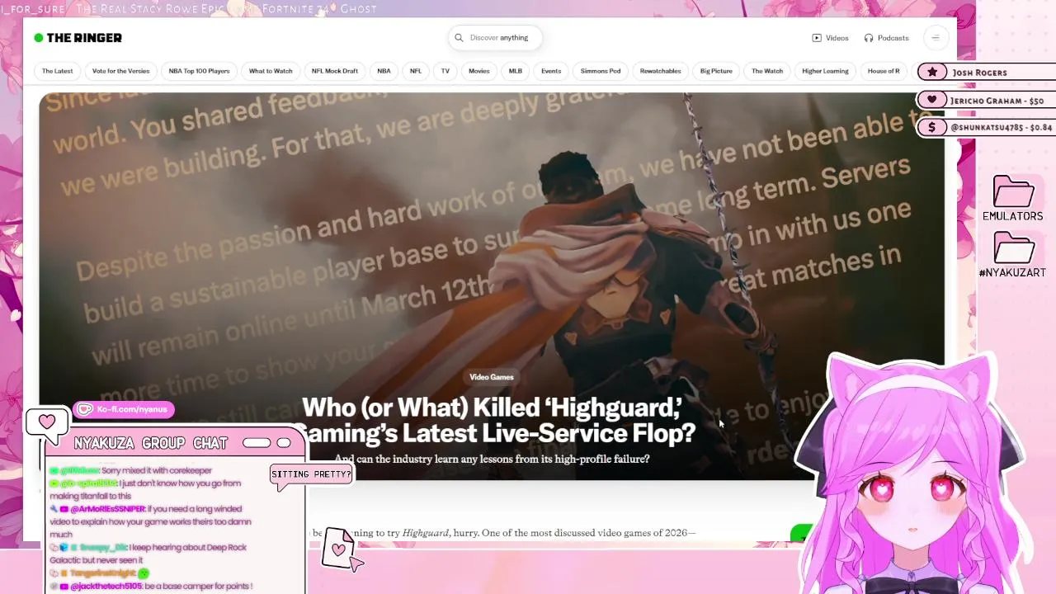Image resolution: width=1056 pixels, height=594 pixels.
Task: Select The Latest nav pill
Action: click(57, 71)
